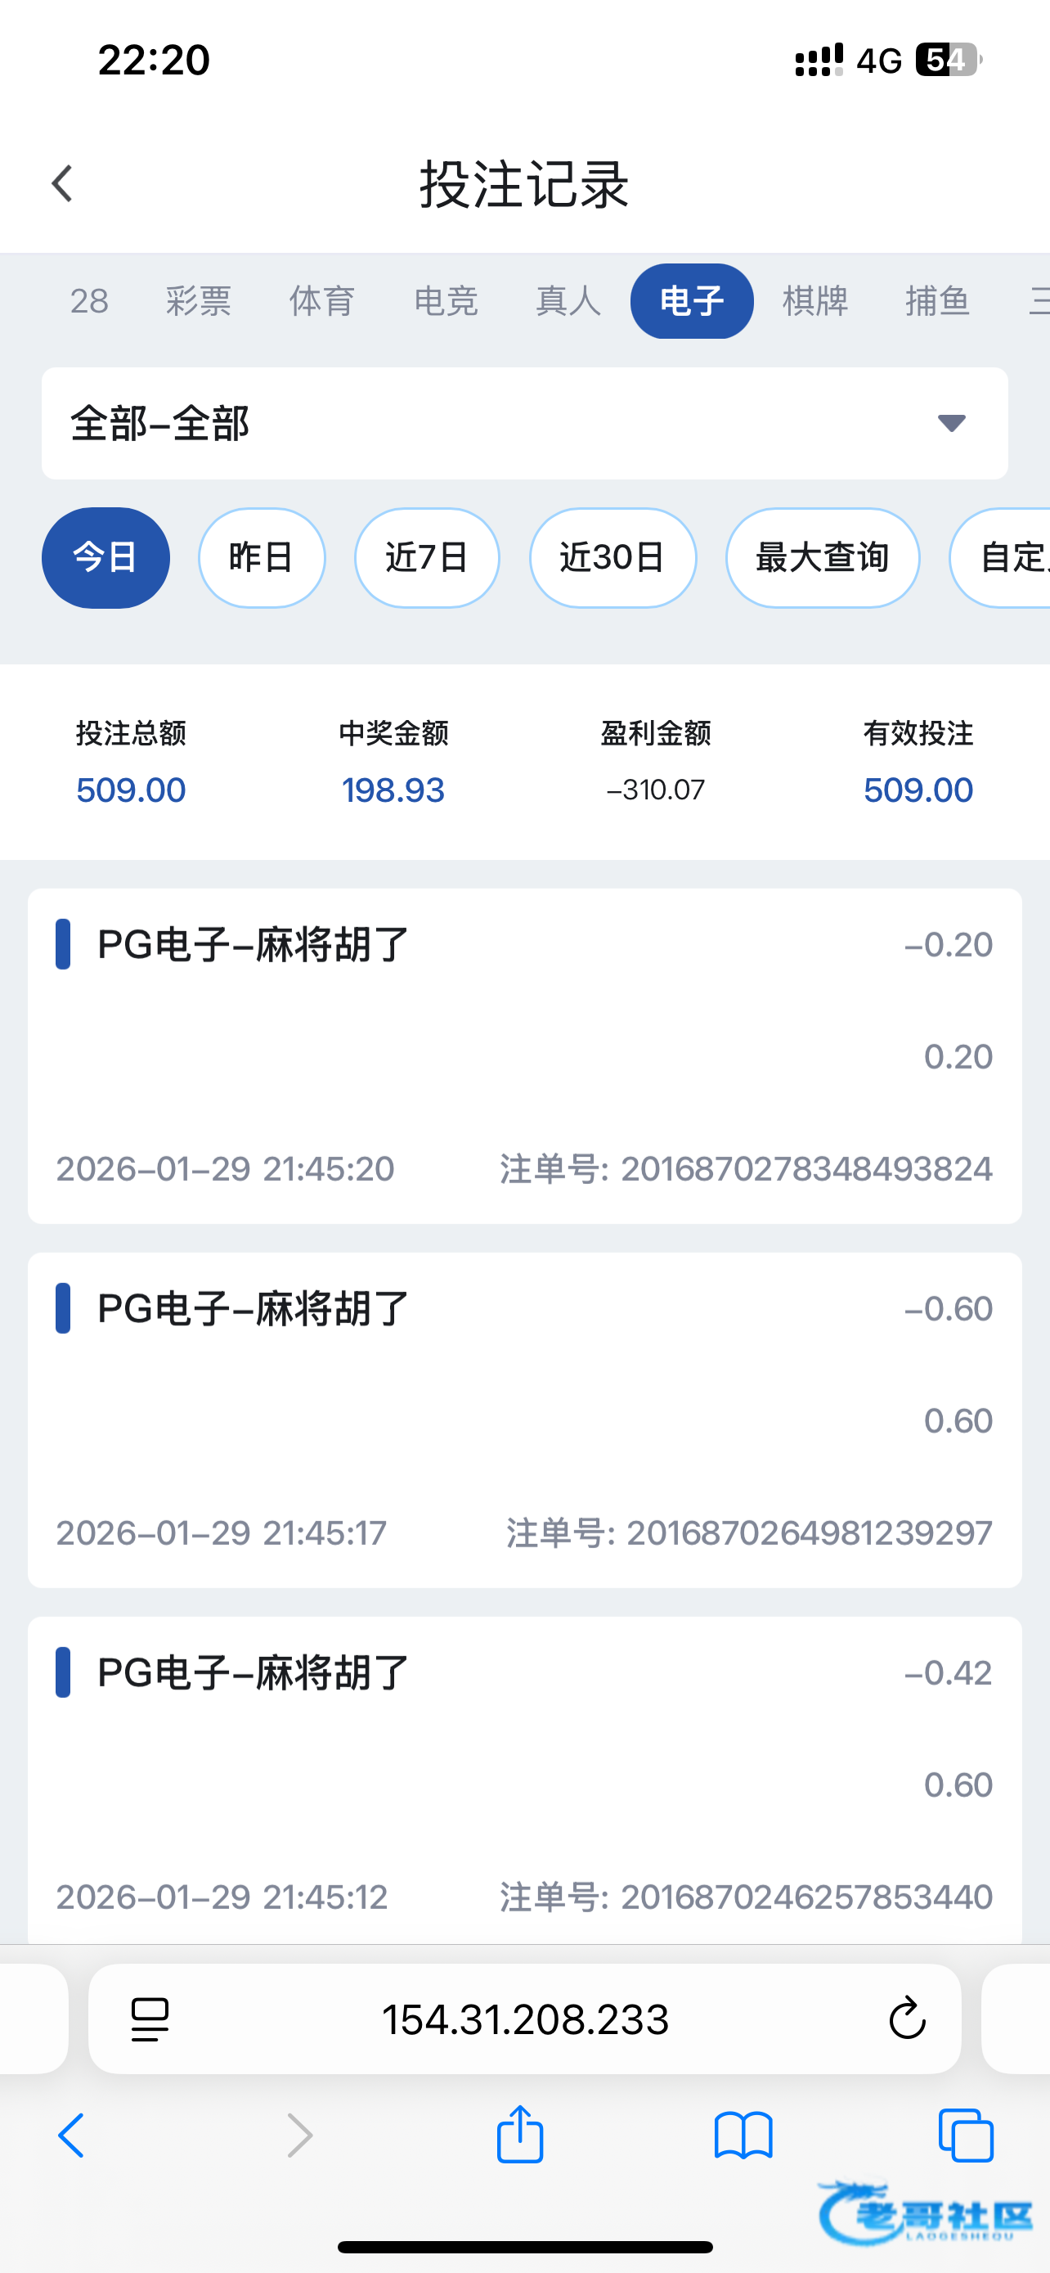1050x2273 pixels.
Task: Open the 棋牌 category tab
Action: click(x=815, y=301)
